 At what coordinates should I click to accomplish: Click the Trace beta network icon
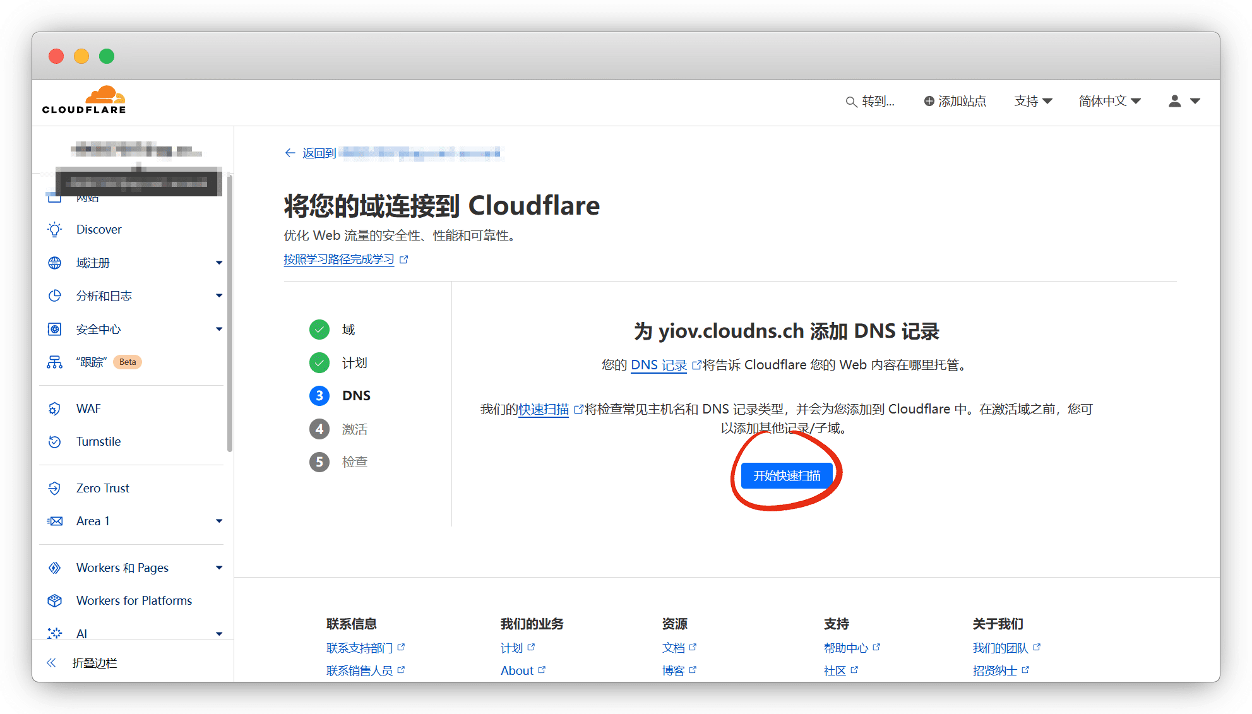pos(55,362)
